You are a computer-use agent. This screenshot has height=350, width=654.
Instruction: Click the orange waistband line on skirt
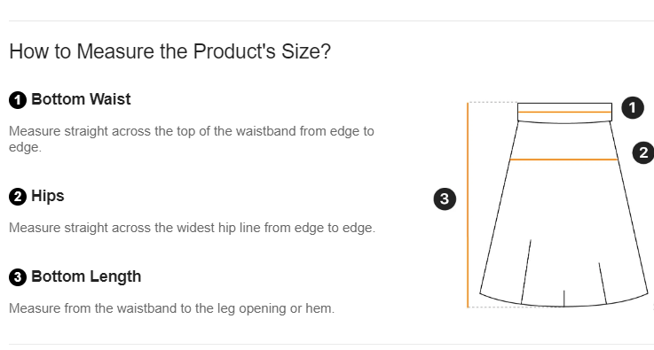pyautogui.click(x=564, y=112)
